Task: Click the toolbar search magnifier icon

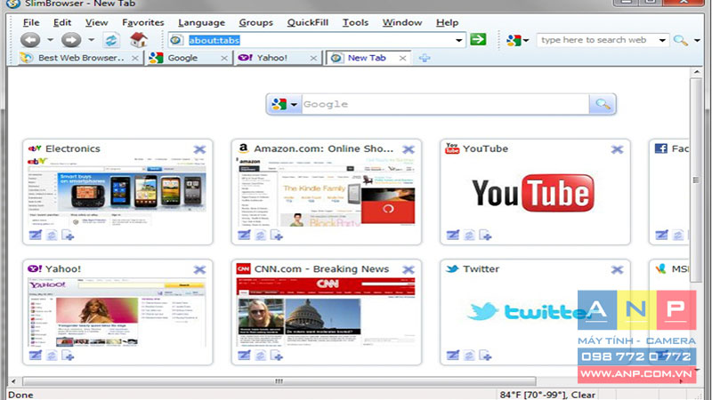Action: click(680, 40)
